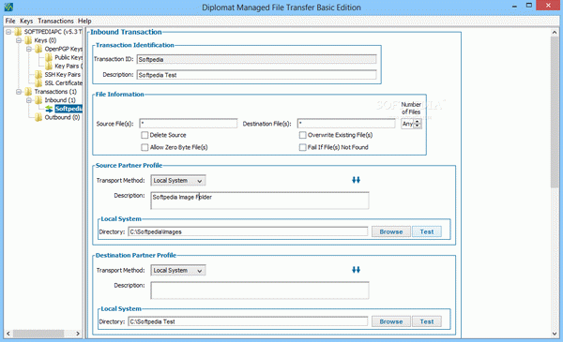Click the scroll up arrow of main panel
Viewport: 563px width, 342px height.
555,32
